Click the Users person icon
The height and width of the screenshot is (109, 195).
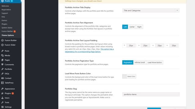pos(2,98)
